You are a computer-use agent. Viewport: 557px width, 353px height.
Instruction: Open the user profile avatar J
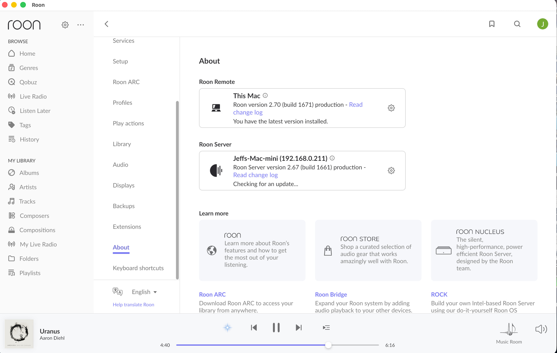coord(542,24)
